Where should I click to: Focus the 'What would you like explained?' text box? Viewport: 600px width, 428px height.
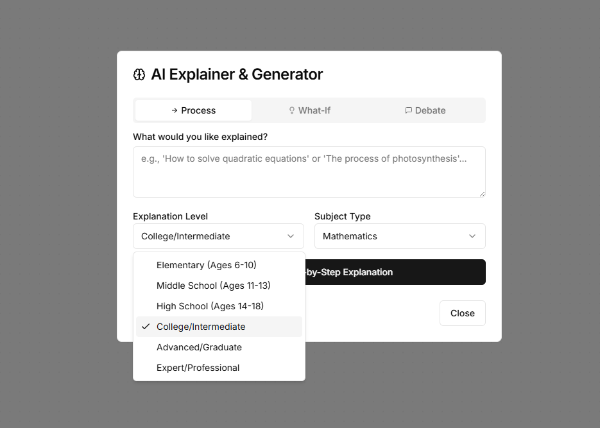tap(309, 171)
